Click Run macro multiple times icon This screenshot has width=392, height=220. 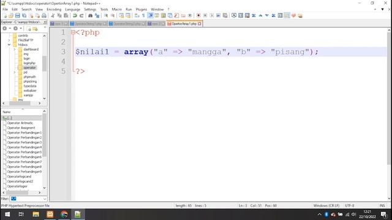pos(218,15)
